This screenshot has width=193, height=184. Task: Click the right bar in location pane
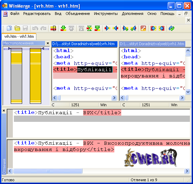[x=35, y=76]
